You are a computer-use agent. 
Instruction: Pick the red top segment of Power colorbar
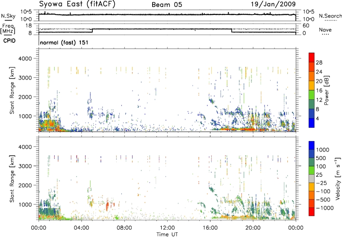coord(312,57)
